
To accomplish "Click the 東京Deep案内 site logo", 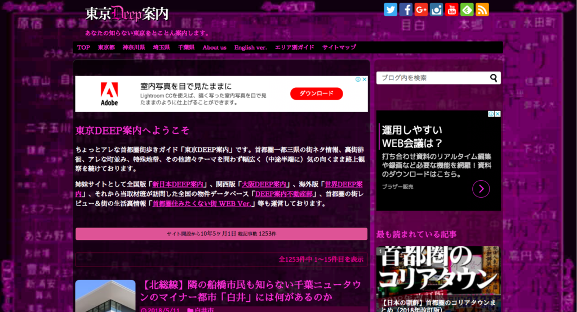I will coord(127,14).
